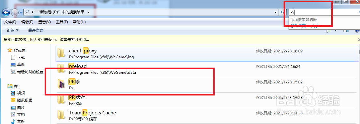The image size is (360, 124).
Task: Select 库 in the navigation pane
Action: click(x=16, y=86)
